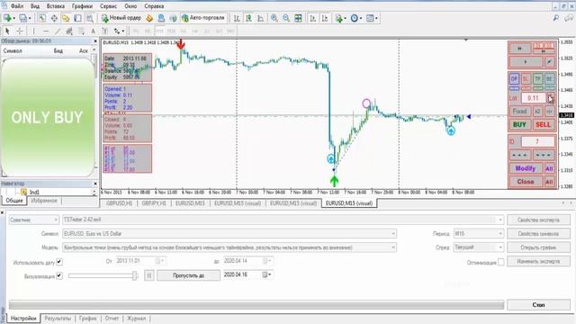Toggle the Strategy Tester icon
This screenshot has height=324, width=576.
point(90,18)
